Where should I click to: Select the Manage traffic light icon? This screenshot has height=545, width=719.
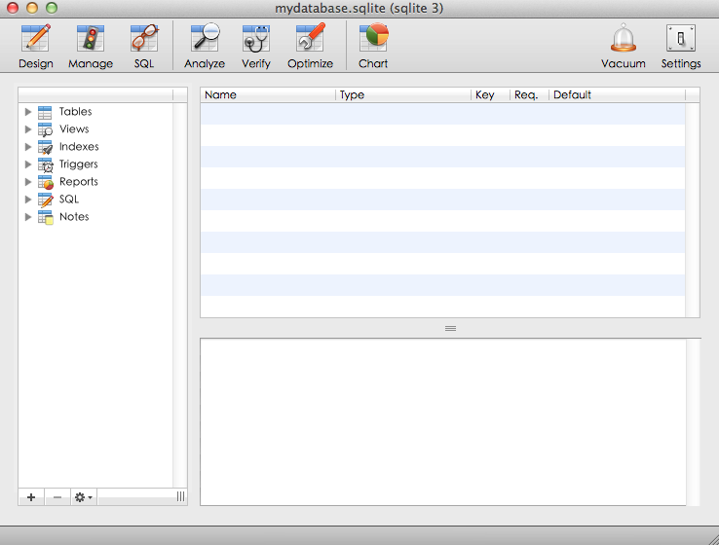coord(91,39)
